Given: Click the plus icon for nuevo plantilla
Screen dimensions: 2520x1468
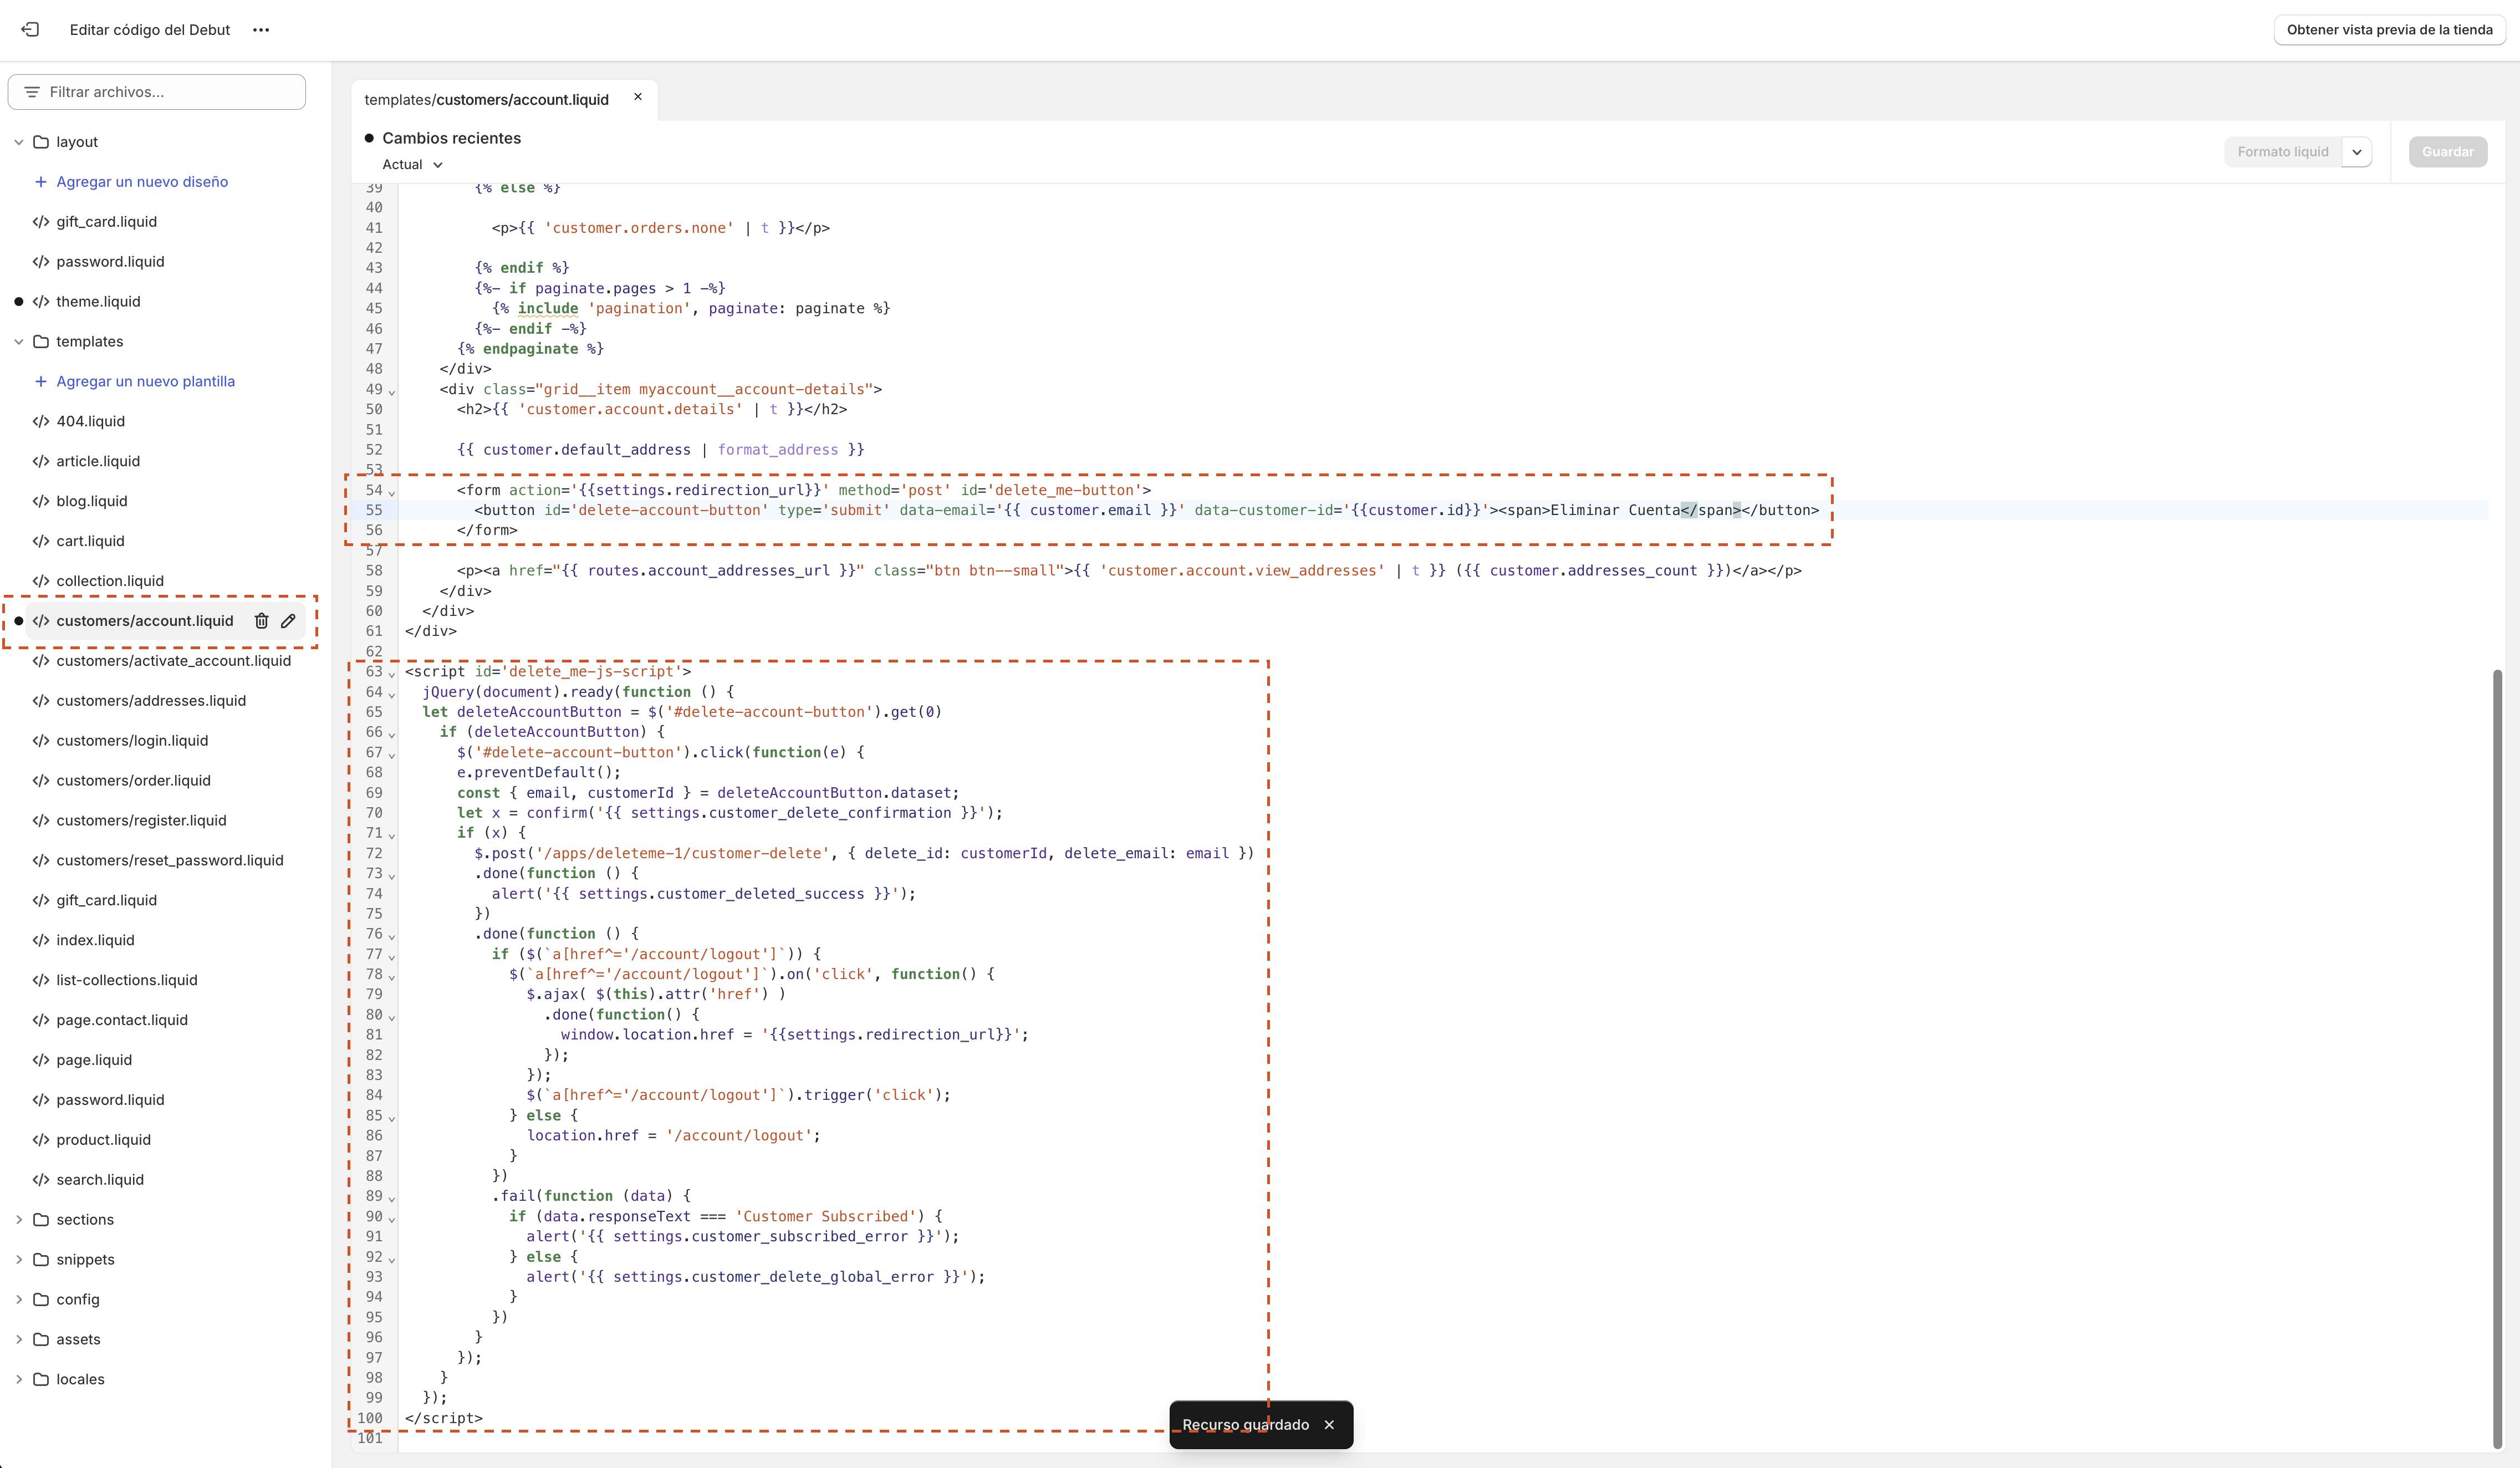Looking at the screenshot, I should 41,382.
